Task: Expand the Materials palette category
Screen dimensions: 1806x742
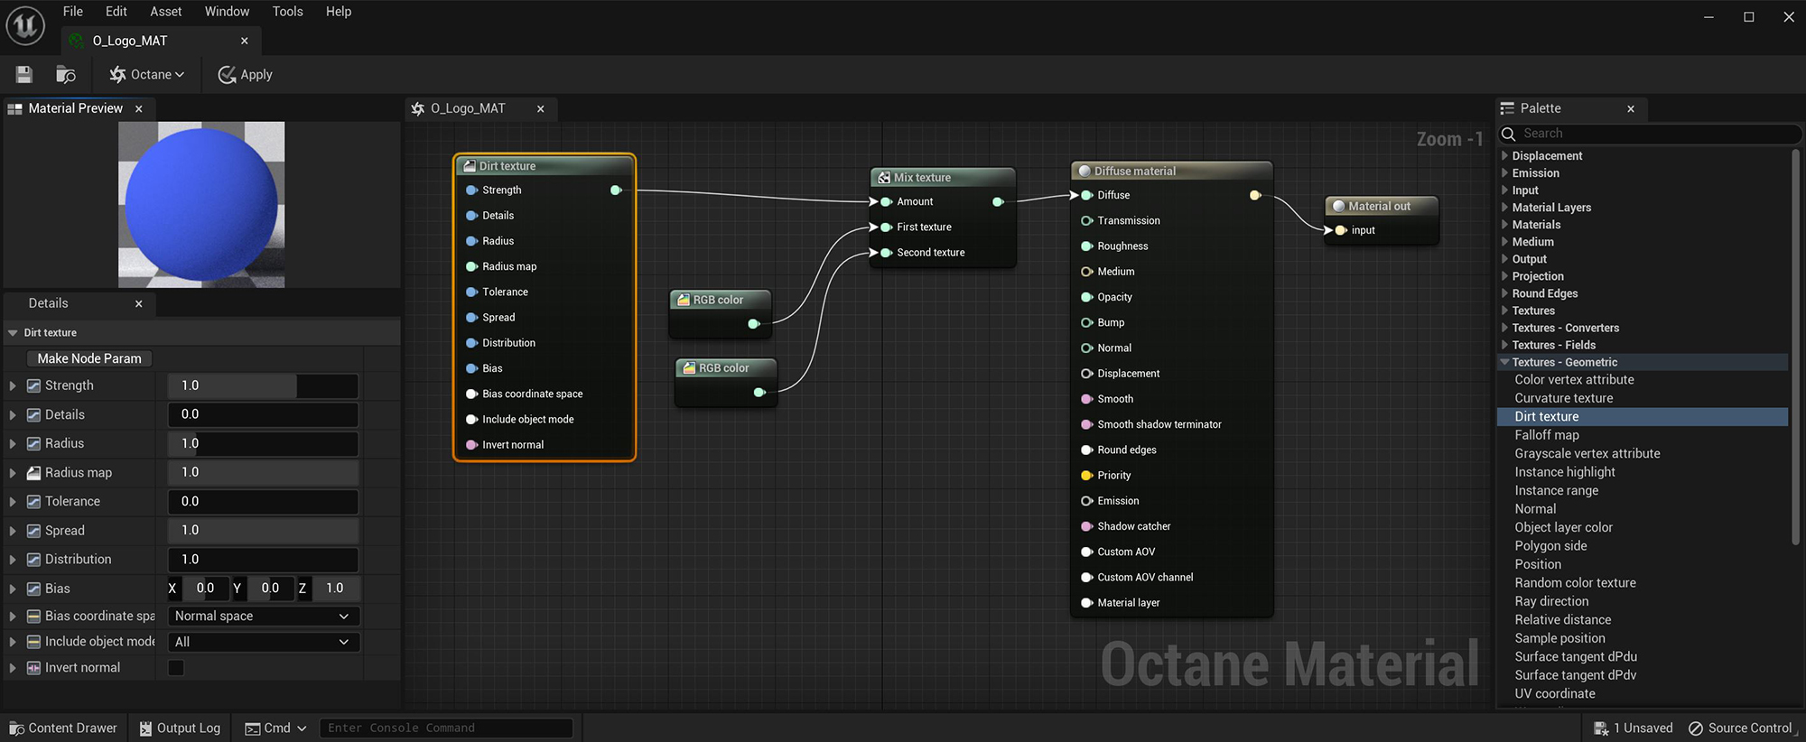Action: (x=1504, y=225)
